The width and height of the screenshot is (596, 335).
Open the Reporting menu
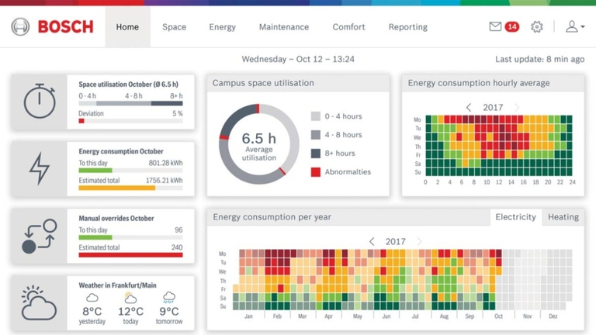[x=407, y=27]
